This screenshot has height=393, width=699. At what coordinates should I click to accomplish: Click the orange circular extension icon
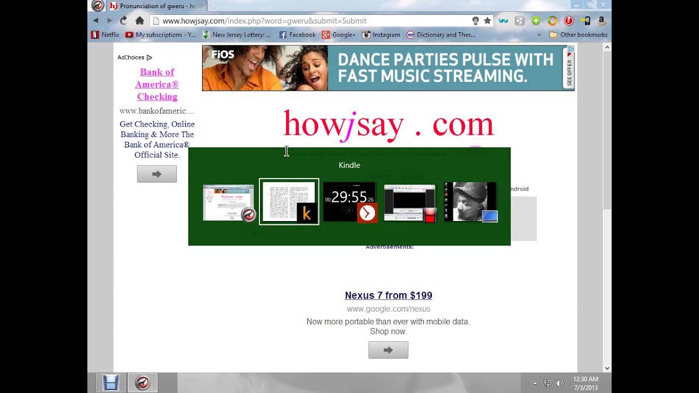[x=552, y=21]
